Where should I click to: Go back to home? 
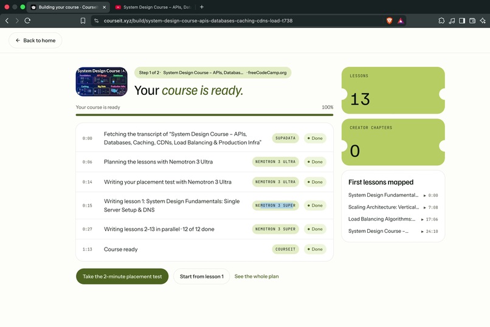point(35,40)
